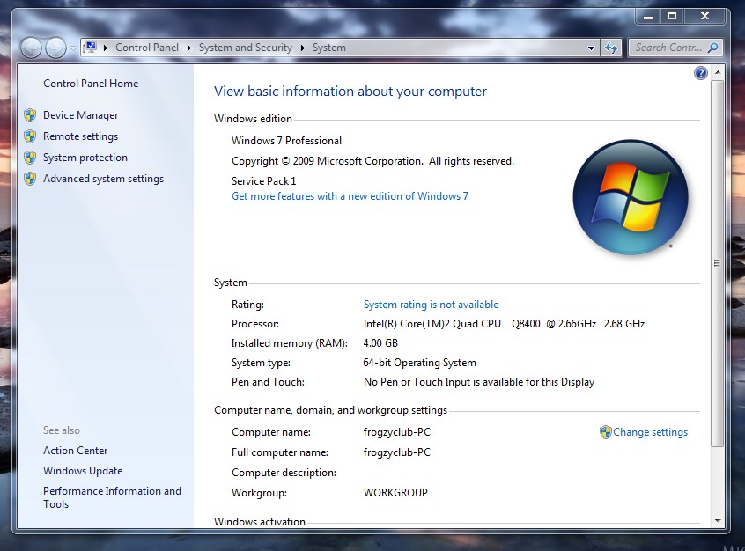Open System protection
This screenshot has width=745, height=551.
(85, 158)
